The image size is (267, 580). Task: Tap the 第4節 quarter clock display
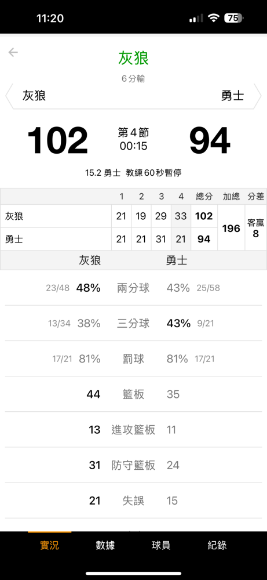click(133, 139)
